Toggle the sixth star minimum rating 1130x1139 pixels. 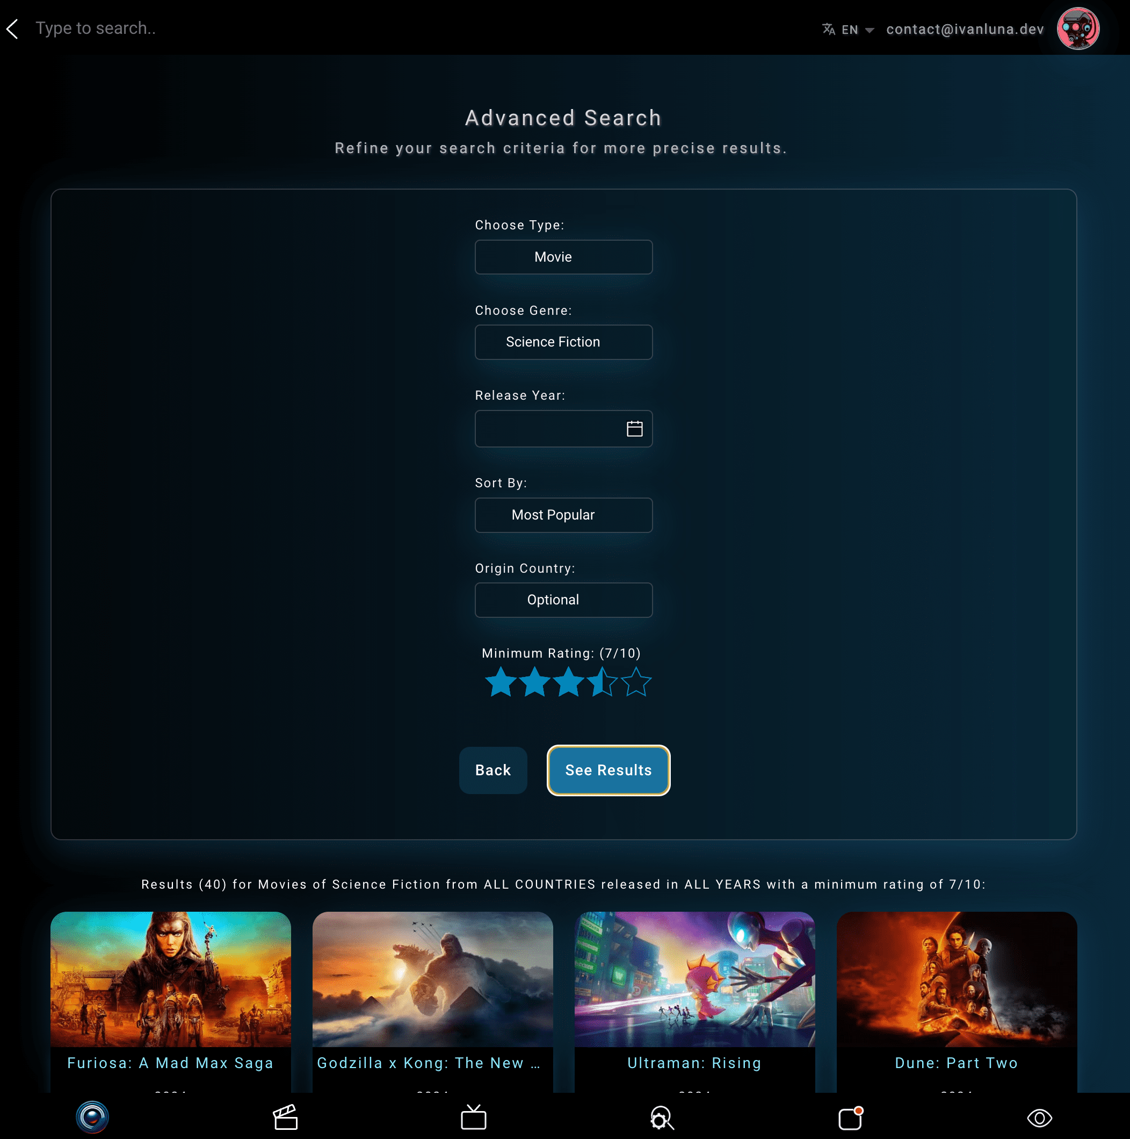coord(638,683)
